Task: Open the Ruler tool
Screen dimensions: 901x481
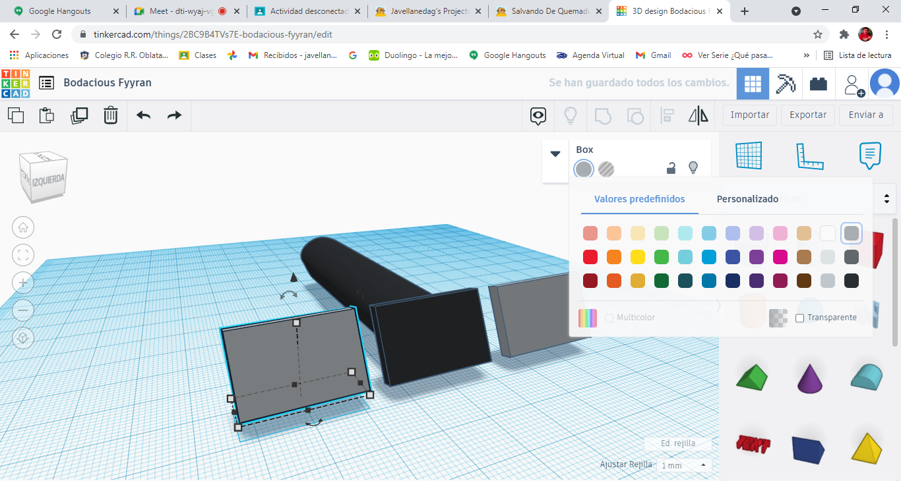Action: pyautogui.click(x=809, y=156)
